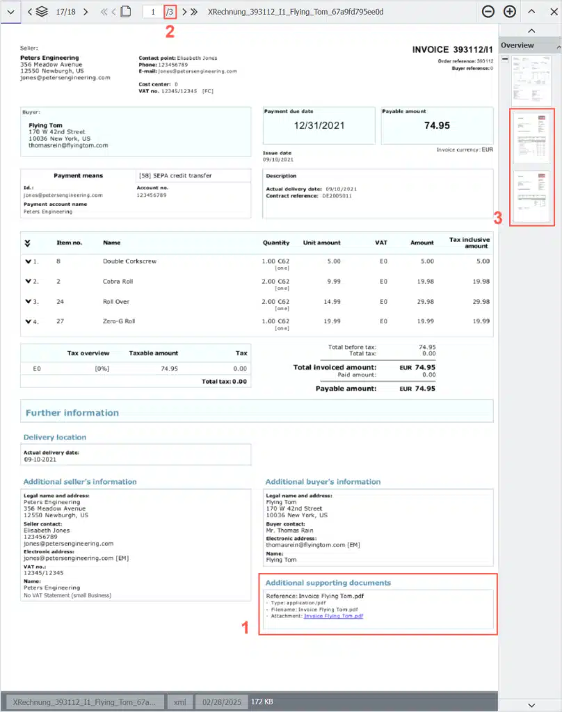This screenshot has height=712, width=562.
Task: Collapse the Overview thumbnails tree
Action: point(505,60)
